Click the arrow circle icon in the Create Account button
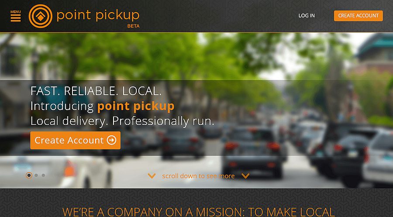 point(111,140)
